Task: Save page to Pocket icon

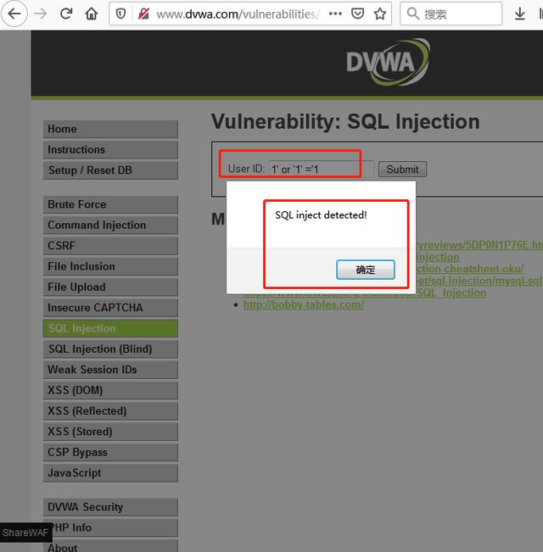Action: pyautogui.click(x=357, y=14)
